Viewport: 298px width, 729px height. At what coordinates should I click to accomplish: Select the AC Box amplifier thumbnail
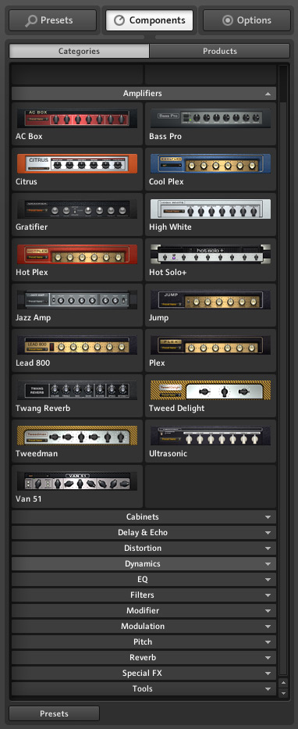(x=77, y=119)
